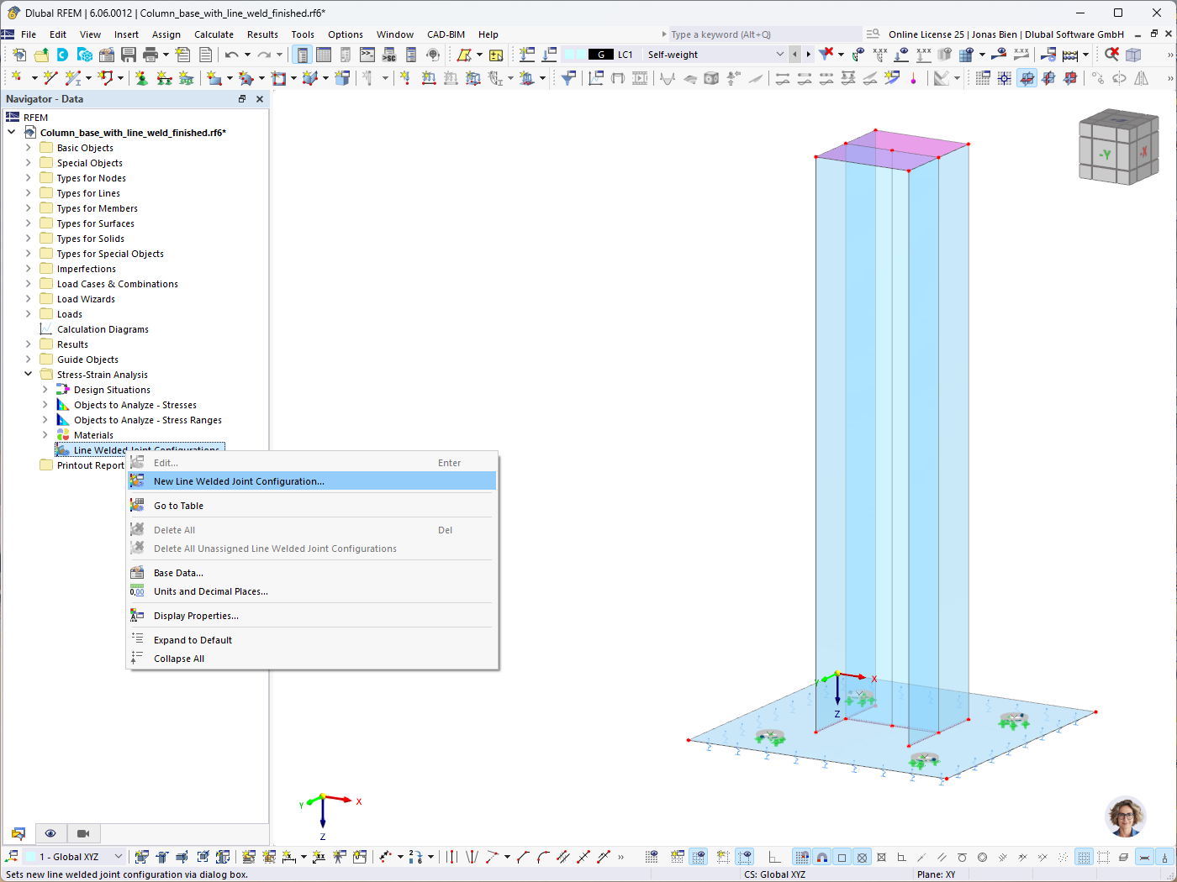Click the user avatar photo
Viewport: 1177px width, 882px height.
[x=1126, y=816]
